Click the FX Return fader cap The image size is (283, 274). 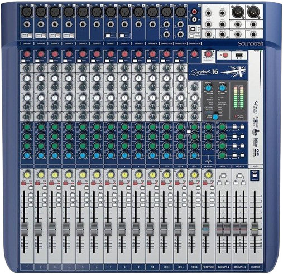pos(206,229)
